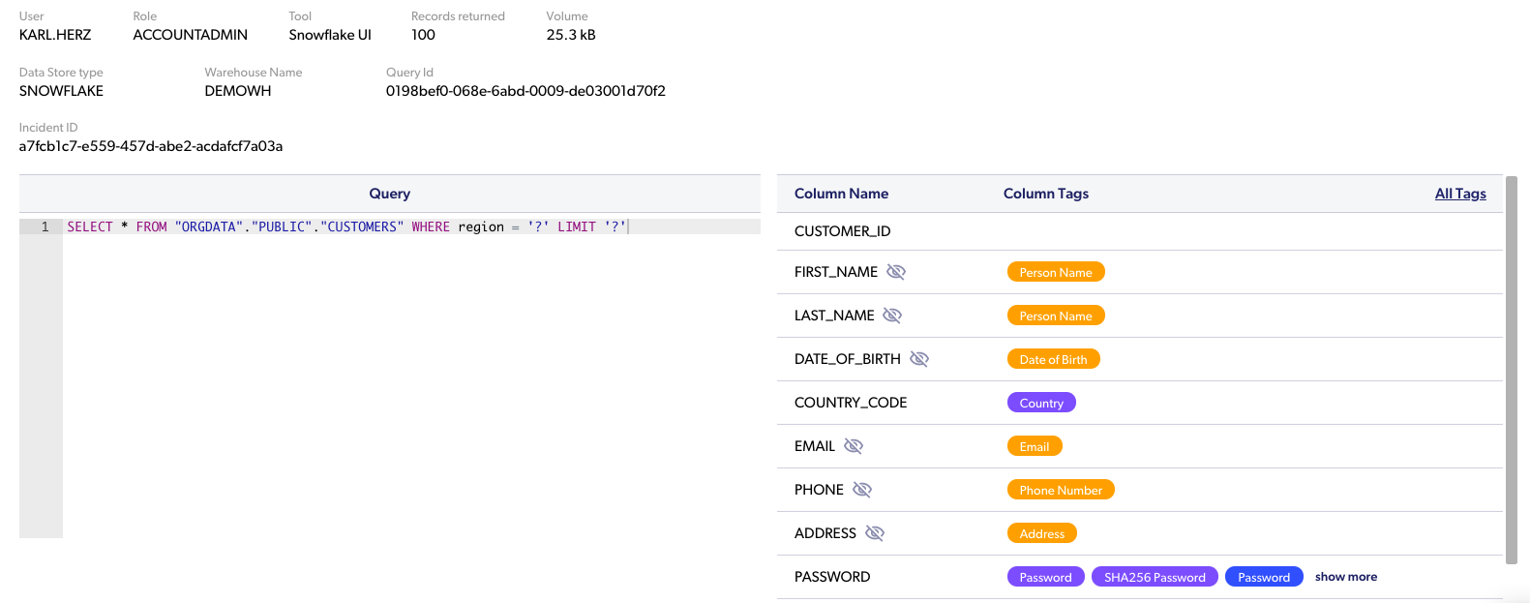Click the masked-eye icon beside LAST_NAME

click(x=892, y=316)
